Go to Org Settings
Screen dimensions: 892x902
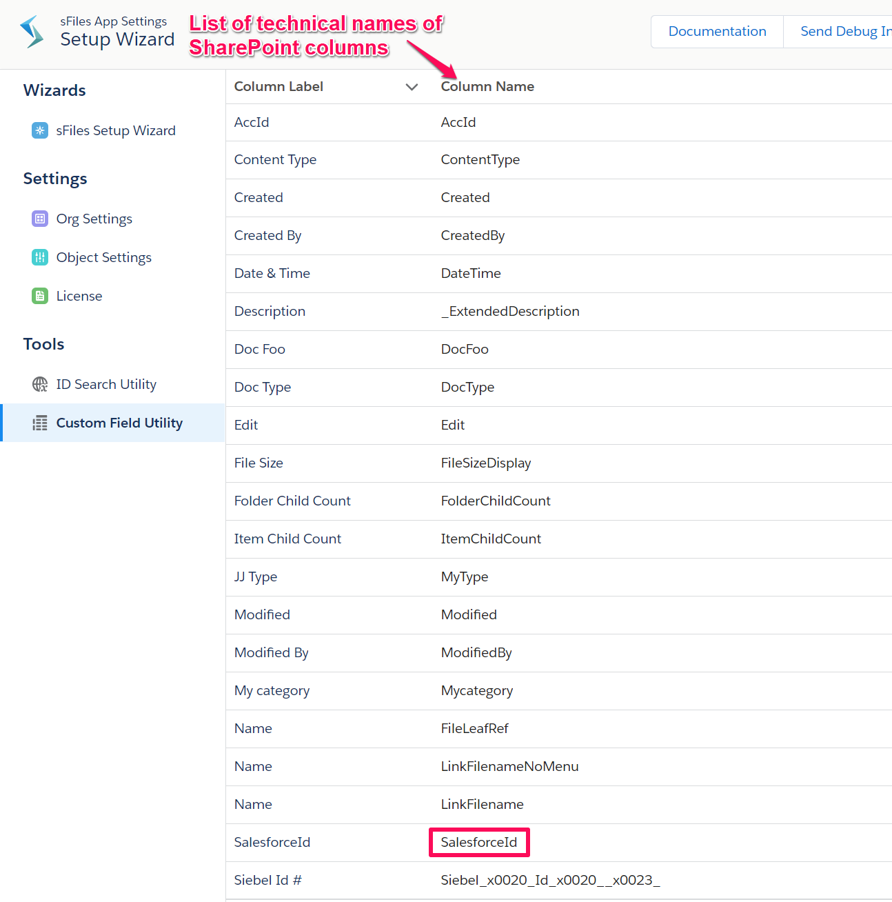tap(94, 219)
